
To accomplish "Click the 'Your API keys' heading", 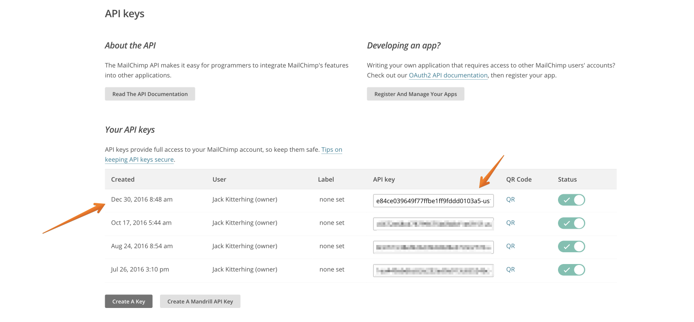I will pyautogui.click(x=130, y=130).
